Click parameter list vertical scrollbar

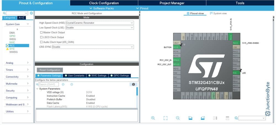coord(137,91)
